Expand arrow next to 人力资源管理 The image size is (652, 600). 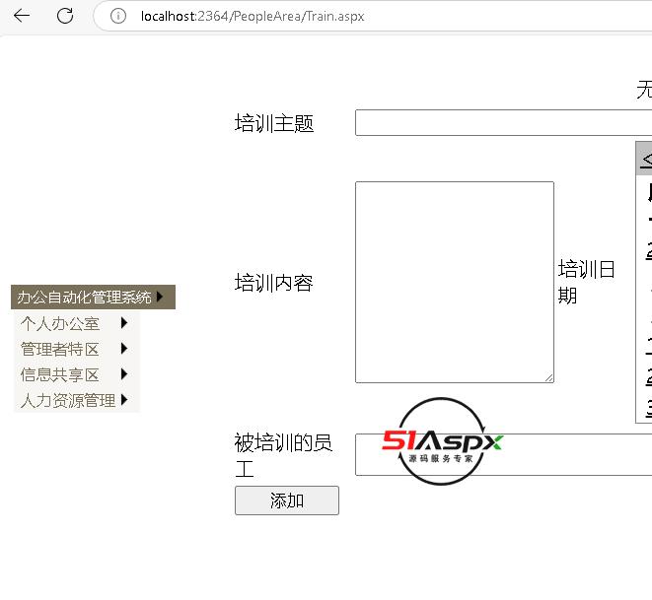[124, 400]
